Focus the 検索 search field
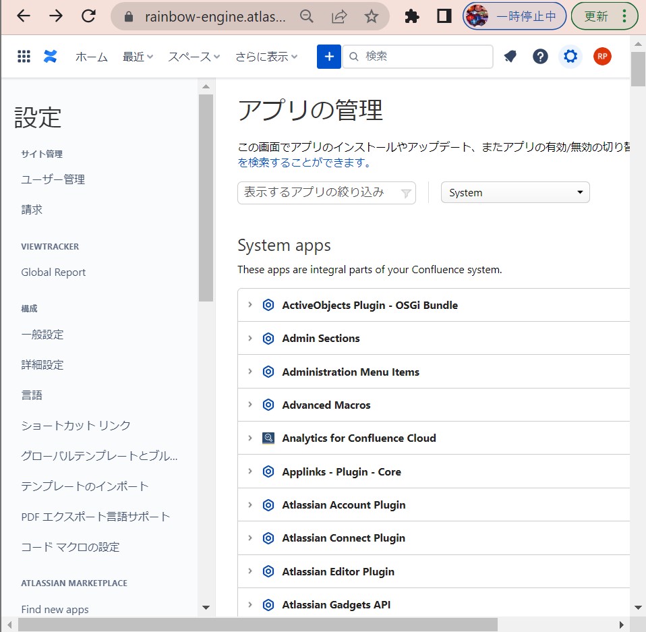Image resolution: width=646 pixels, height=632 pixels. pyautogui.click(x=418, y=57)
